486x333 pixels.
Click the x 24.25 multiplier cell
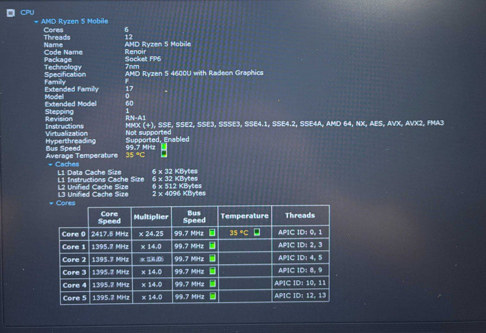pos(151,233)
